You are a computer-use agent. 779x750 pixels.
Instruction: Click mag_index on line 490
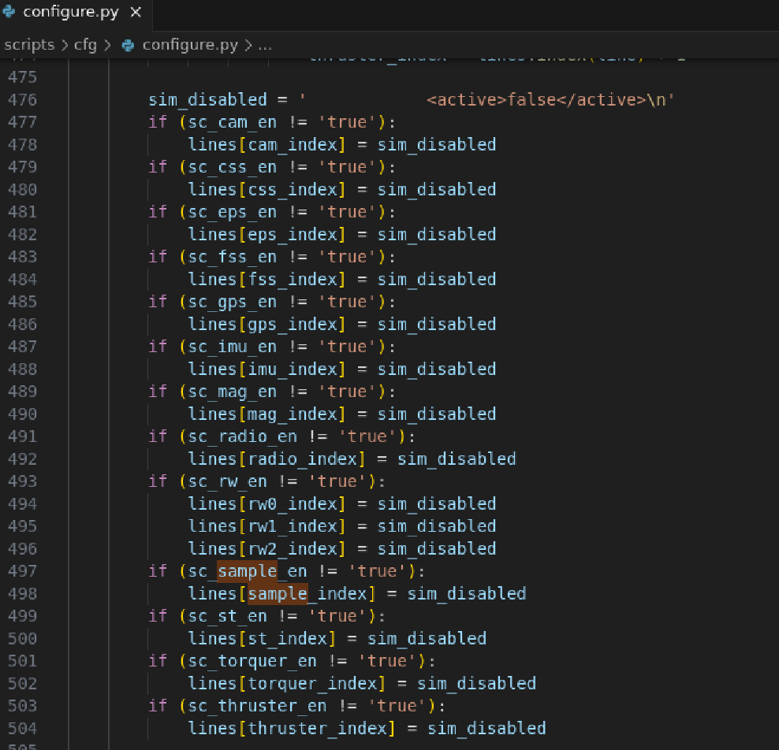coord(292,414)
